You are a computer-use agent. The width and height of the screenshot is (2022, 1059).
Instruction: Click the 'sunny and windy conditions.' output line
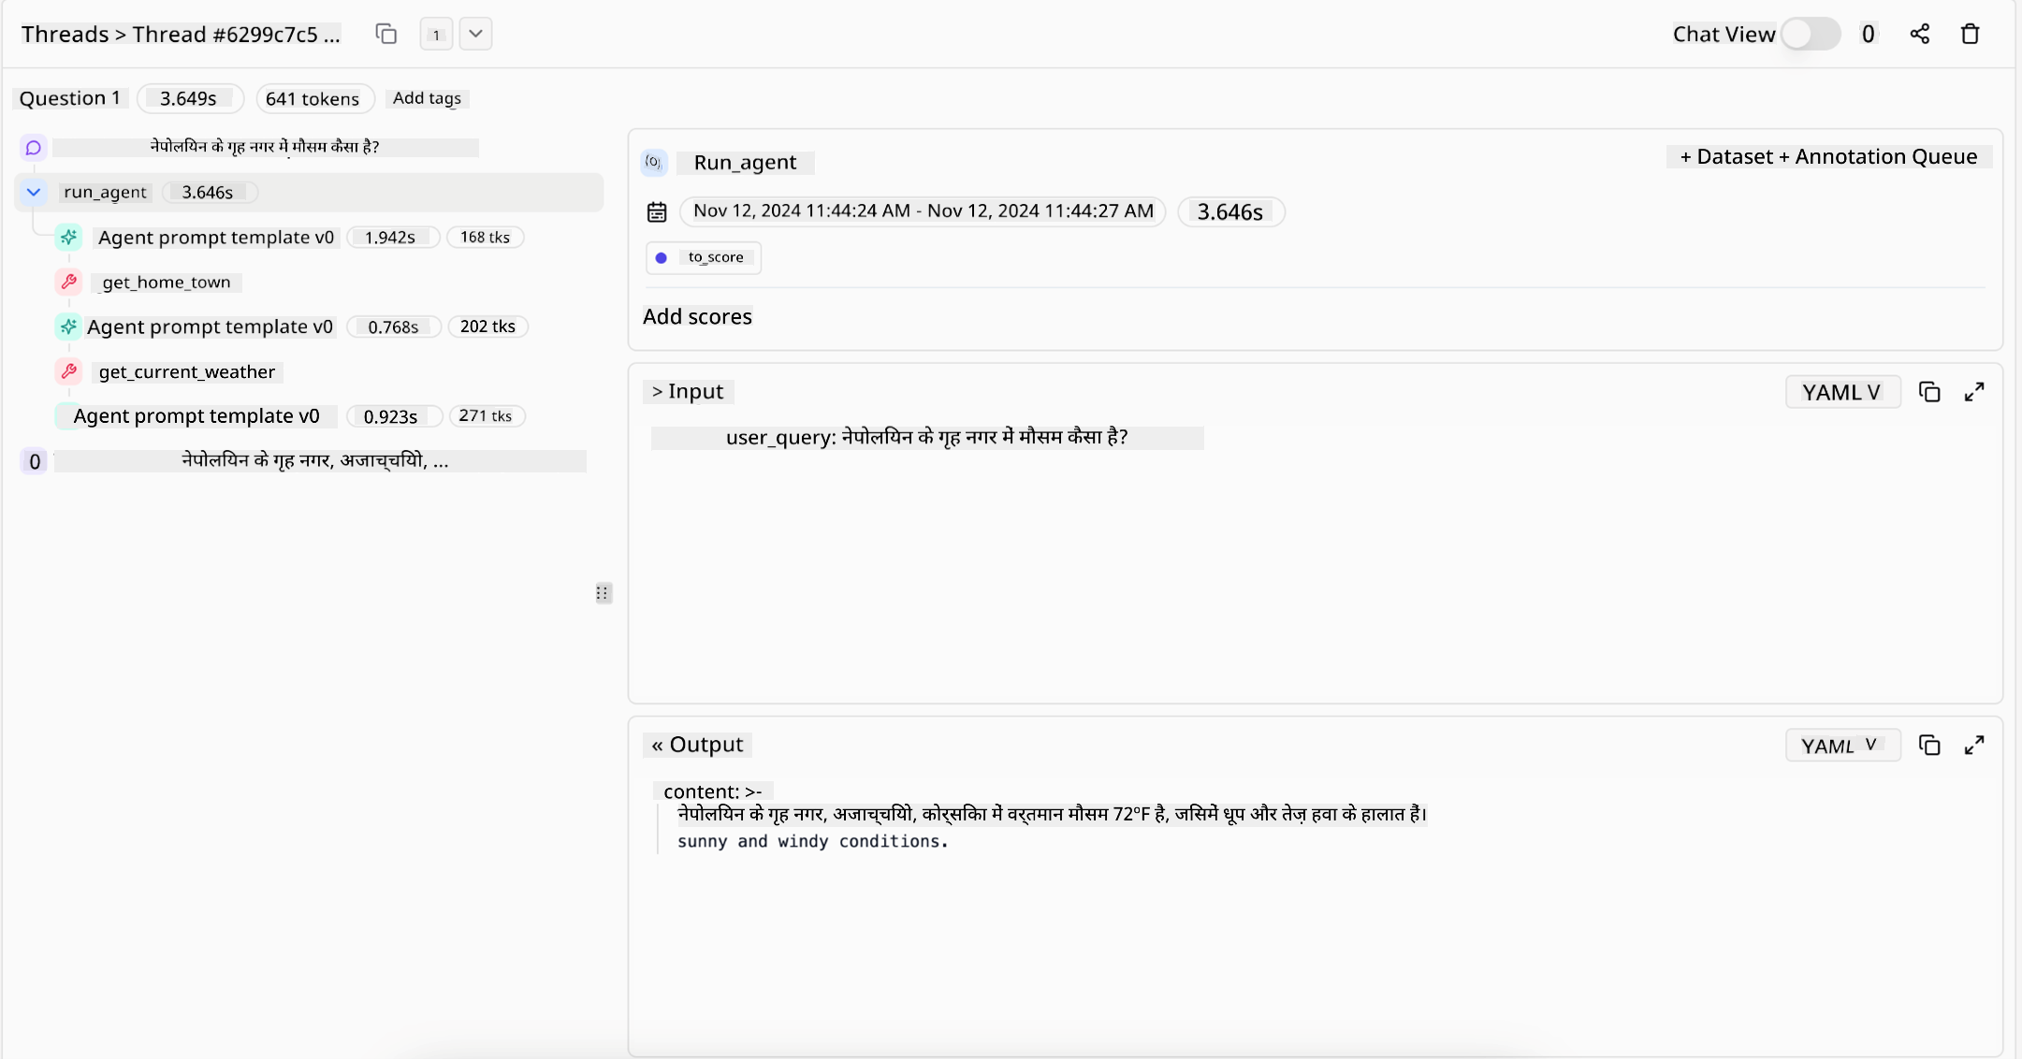click(812, 841)
